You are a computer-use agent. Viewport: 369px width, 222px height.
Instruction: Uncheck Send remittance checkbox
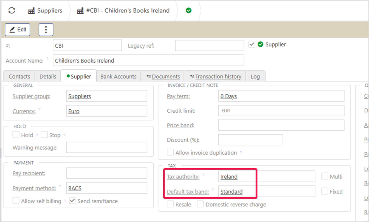pyautogui.click(x=72, y=201)
